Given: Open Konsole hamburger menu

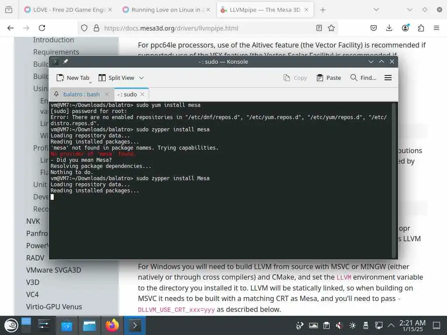Looking at the screenshot, I should click(x=388, y=78).
